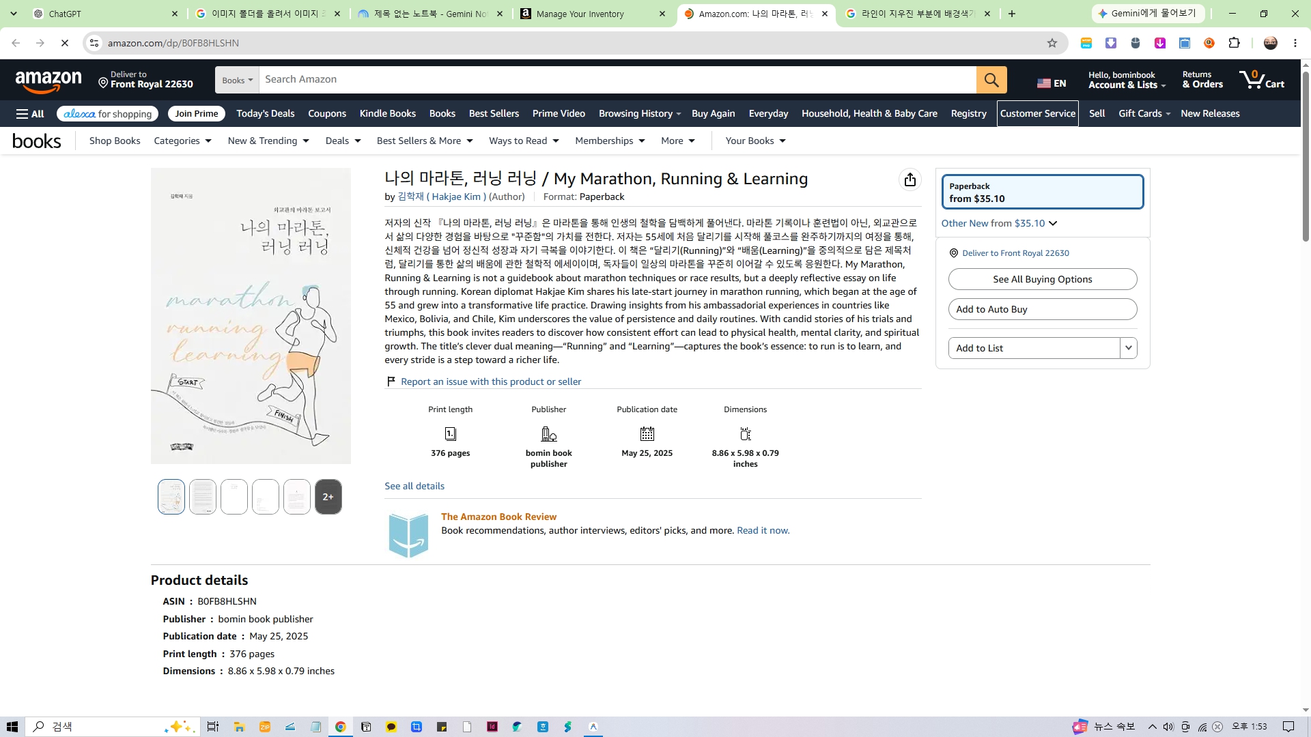Expand the Memberships dropdown
The width and height of the screenshot is (1311, 737).
pos(610,141)
